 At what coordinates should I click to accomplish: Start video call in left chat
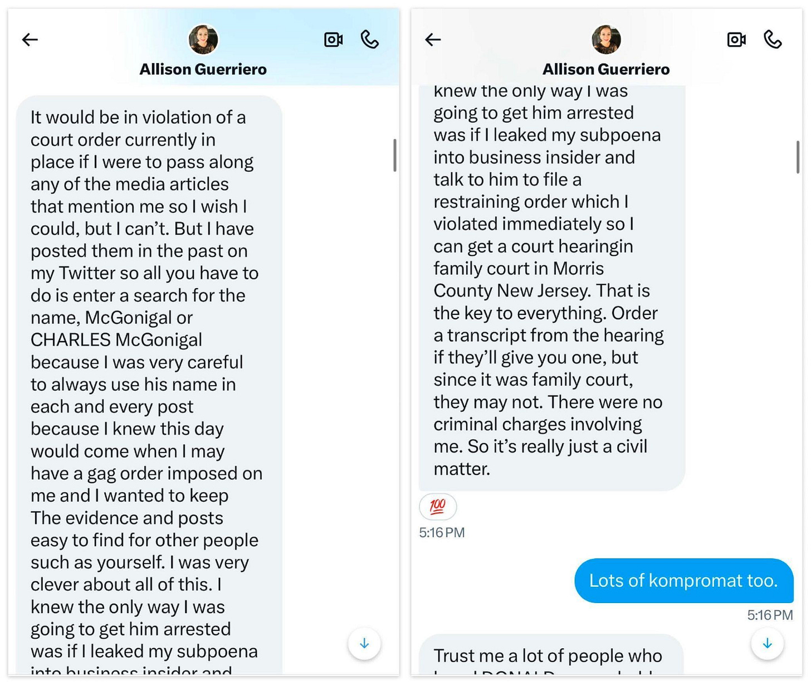[x=333, y=40]
